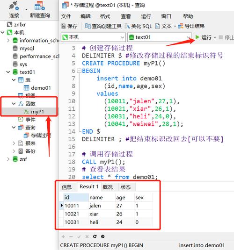Select the performance_schema database

[36, 56]
